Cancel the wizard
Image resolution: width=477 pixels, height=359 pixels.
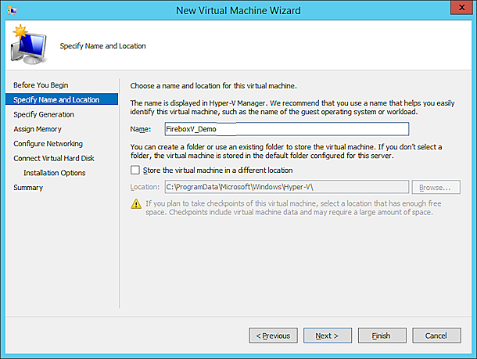(x=436, y=336)
